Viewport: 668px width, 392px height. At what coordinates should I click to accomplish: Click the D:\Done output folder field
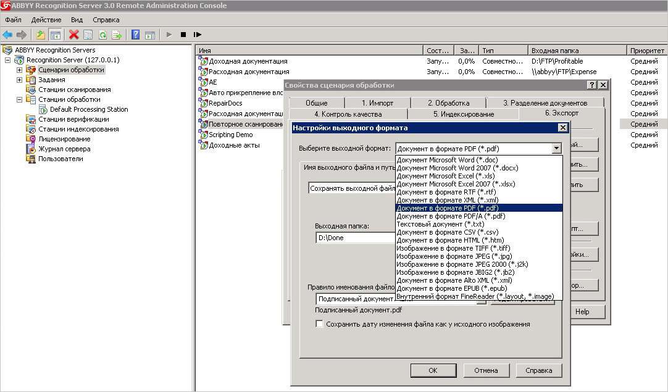click(356, 238)
